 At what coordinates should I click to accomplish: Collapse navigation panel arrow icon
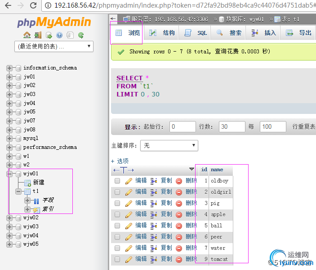click(x=113, y=19)
